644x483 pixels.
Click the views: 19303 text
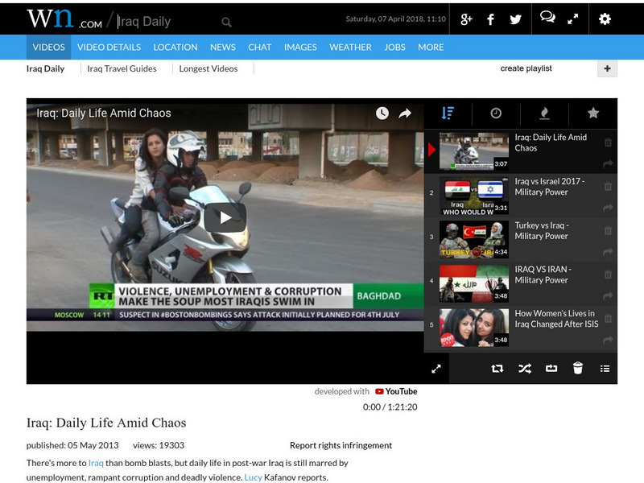pos(159,445)
